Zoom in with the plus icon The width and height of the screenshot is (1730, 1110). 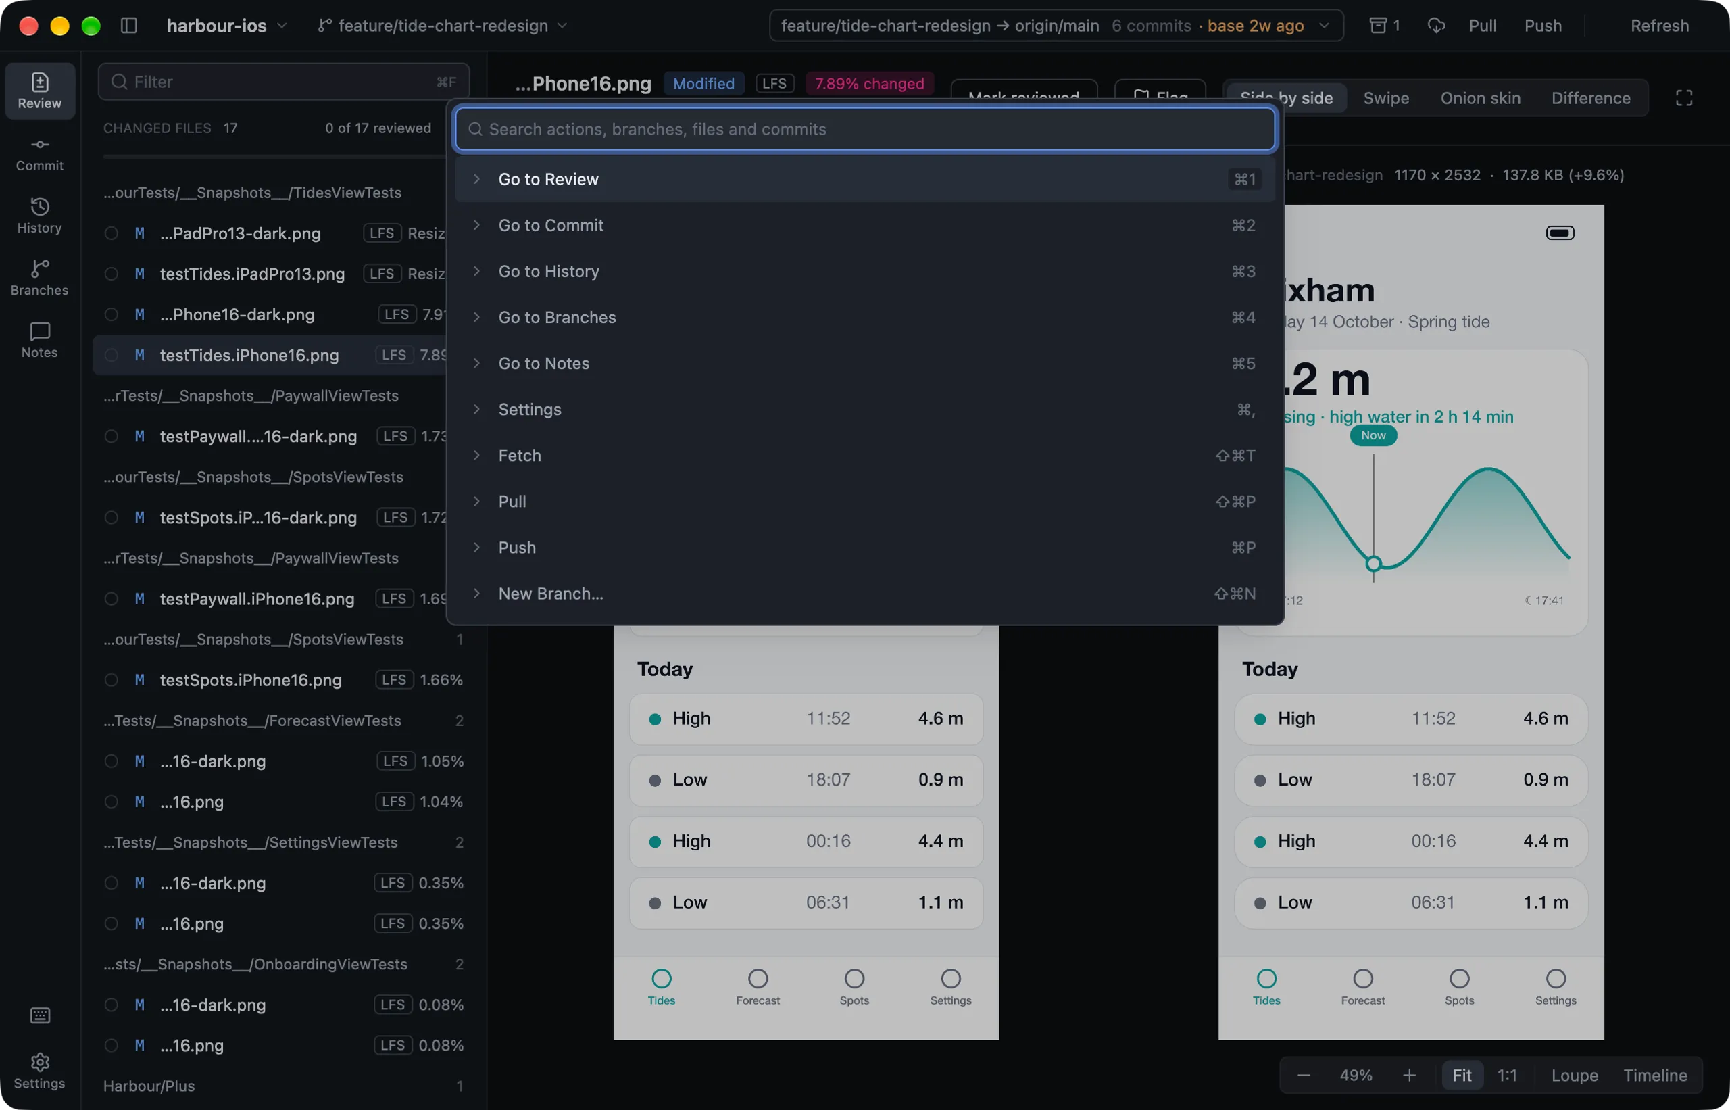1408,1076
